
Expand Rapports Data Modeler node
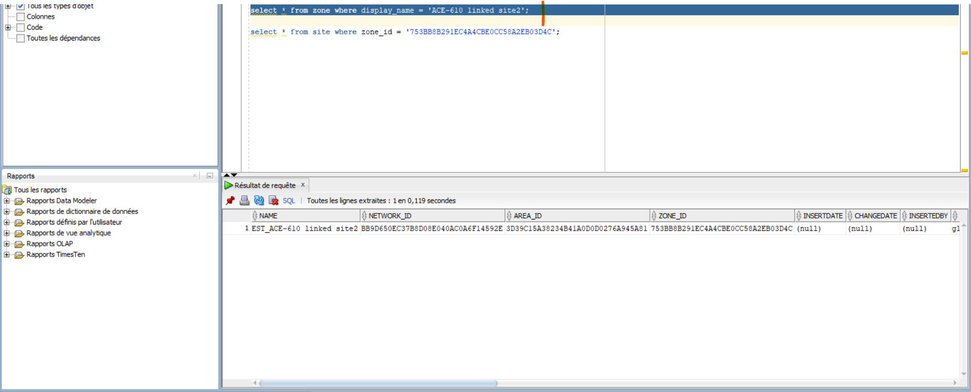coord(7,201)
